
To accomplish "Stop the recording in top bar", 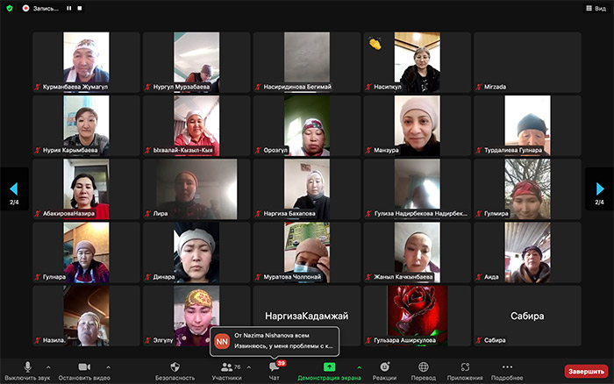I will [80, 8].
